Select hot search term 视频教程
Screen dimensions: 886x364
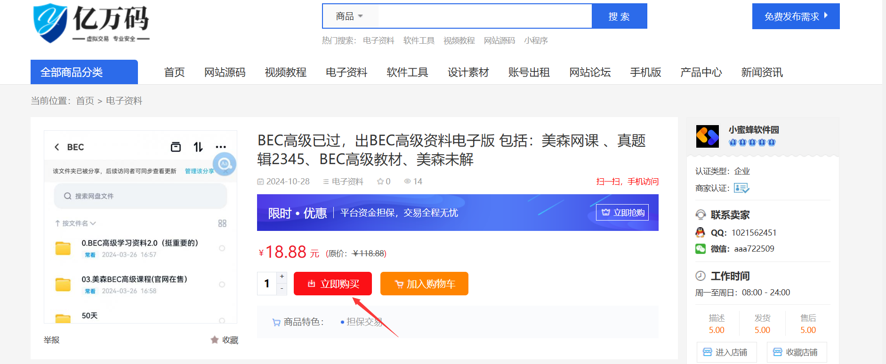459,41
